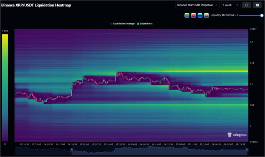Take a chart screenshot with camera icon
Viewport: 265px width, 157px height.
(257, 5)
